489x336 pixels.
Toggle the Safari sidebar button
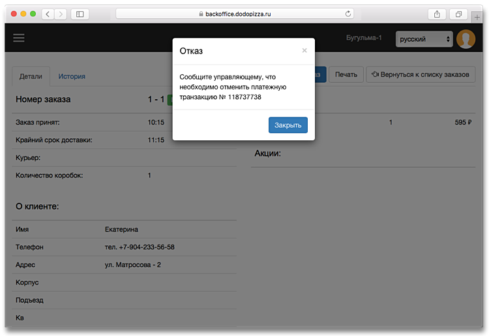[x=80, y=14]
